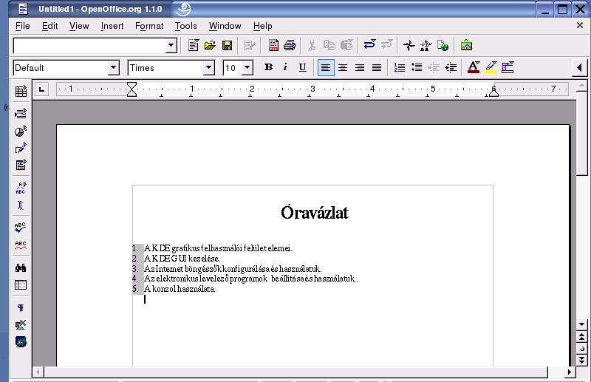Toggle Bullets list on/off
This screenshot has height=382, width=591.
click(417, 67)
